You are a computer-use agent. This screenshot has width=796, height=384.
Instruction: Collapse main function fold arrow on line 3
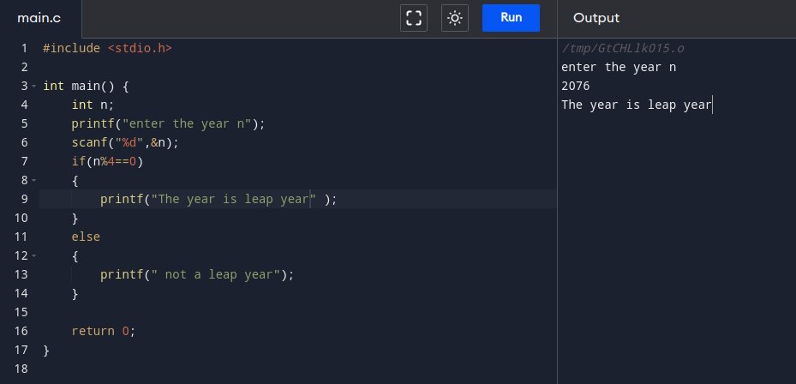[34, 86]
